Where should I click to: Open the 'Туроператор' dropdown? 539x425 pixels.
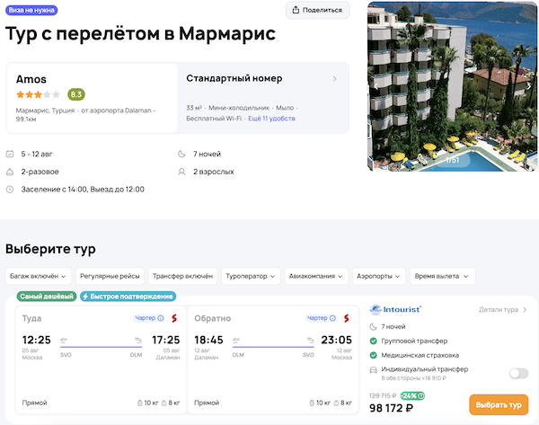(x=252, y=276)
